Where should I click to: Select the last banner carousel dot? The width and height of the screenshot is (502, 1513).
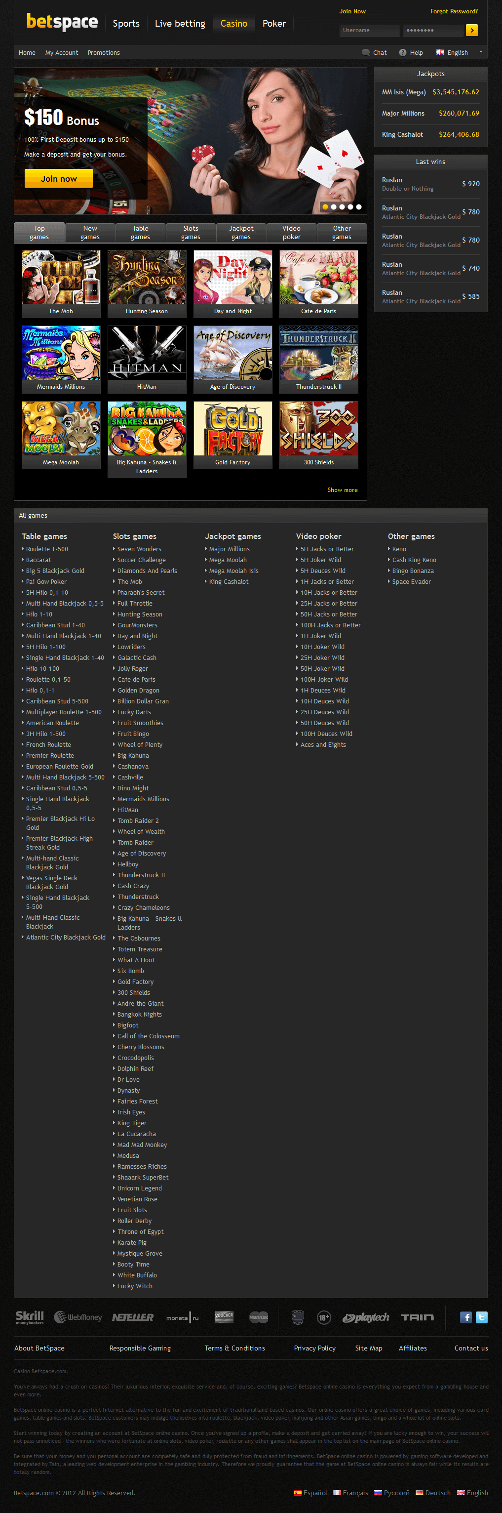tap(359, 207)
